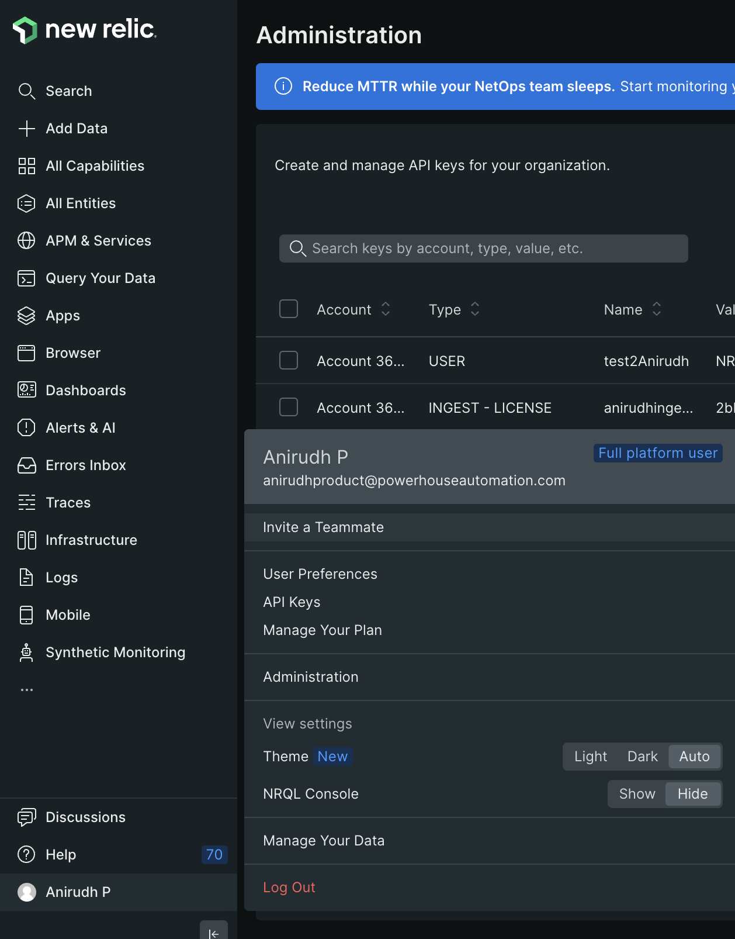Check the INGEST - LICENSE key row
735x939 pixels.
pyautogui.click(x=289, y=407)
